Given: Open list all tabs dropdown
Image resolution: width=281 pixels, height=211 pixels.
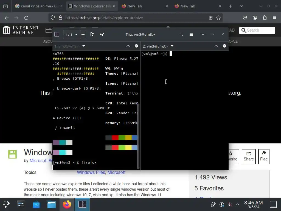Looking at the screenshot, I should coord(241,6).
